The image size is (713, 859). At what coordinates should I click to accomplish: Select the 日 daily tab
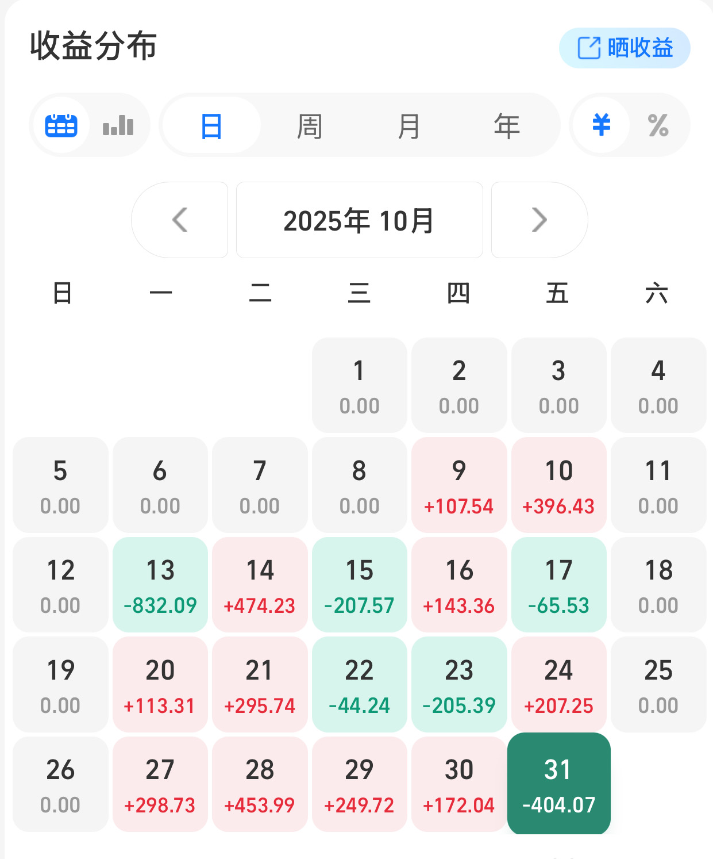(211, 126)
